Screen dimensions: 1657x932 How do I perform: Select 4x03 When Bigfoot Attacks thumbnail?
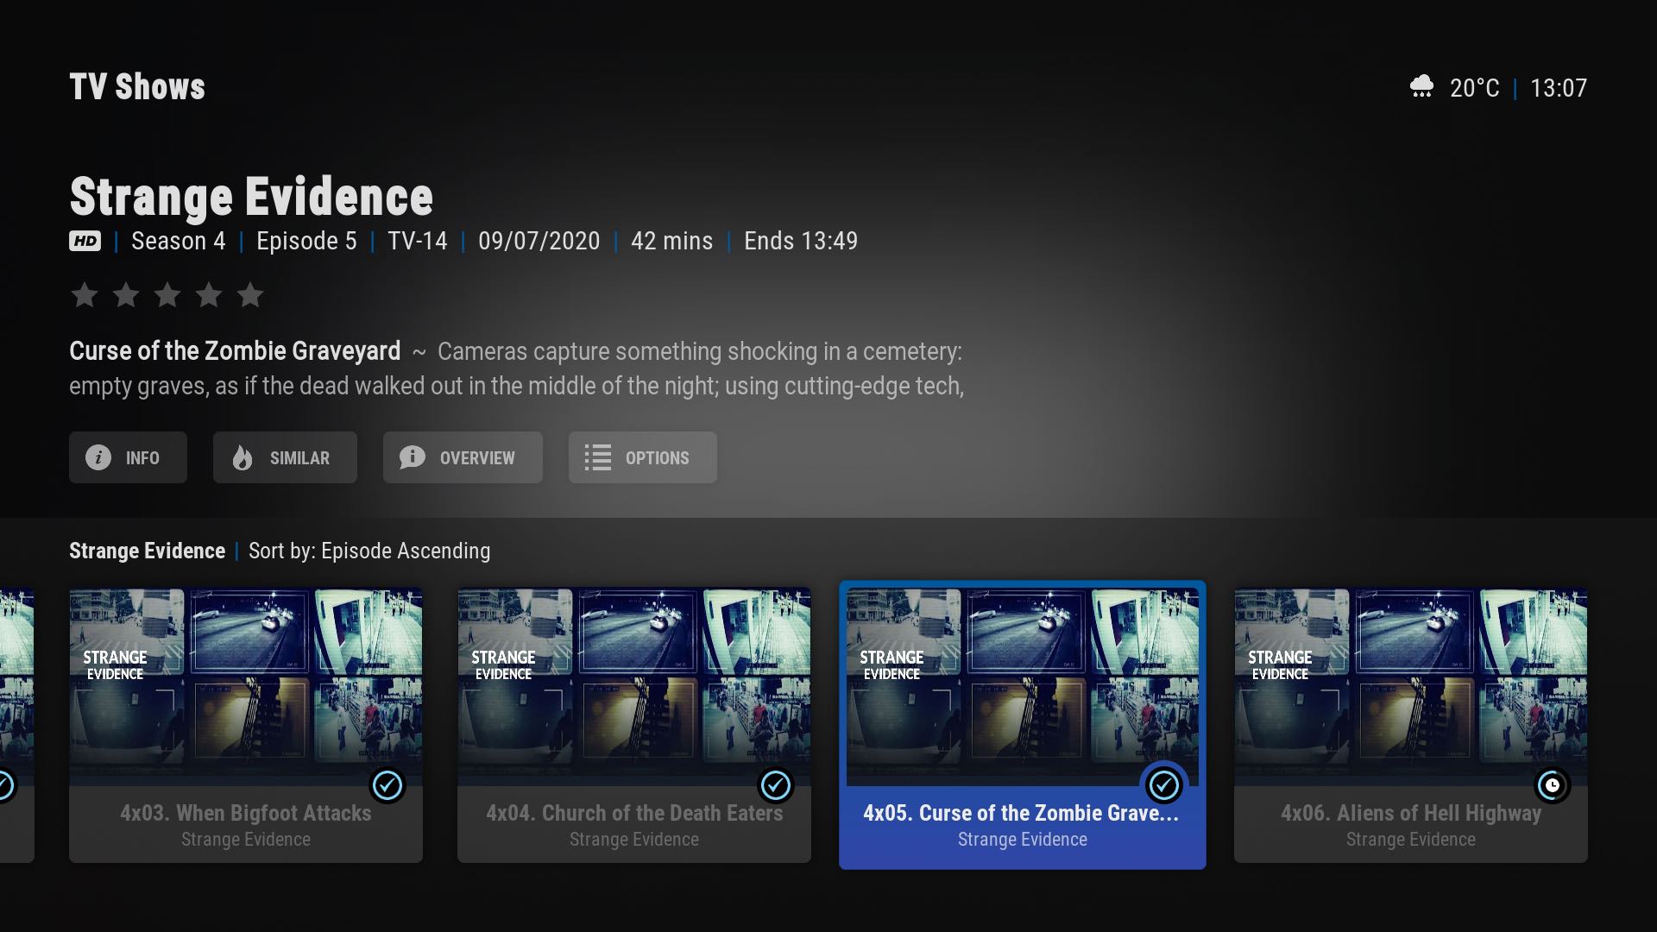coord(246,687)
